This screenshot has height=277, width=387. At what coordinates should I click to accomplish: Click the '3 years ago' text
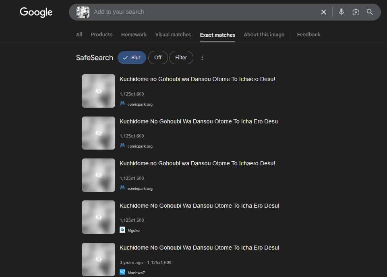click(x=131, y=262)
